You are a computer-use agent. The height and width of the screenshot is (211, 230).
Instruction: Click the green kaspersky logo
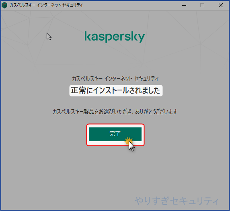115,37
